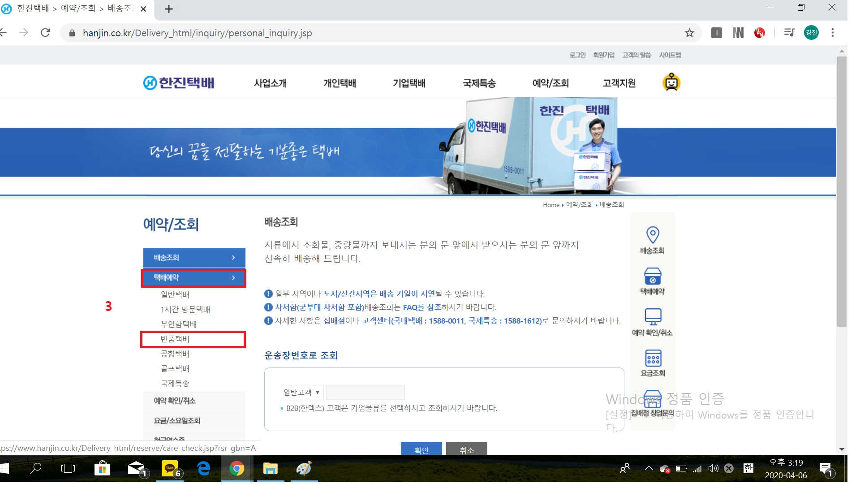The width and height of the screenshot is (860, 484).
Task: Reload the page using the refresh icon
Action: (x=45, y=33)
